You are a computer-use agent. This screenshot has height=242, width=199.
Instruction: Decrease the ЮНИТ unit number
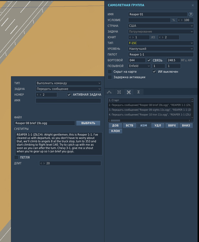coord(130,37)
